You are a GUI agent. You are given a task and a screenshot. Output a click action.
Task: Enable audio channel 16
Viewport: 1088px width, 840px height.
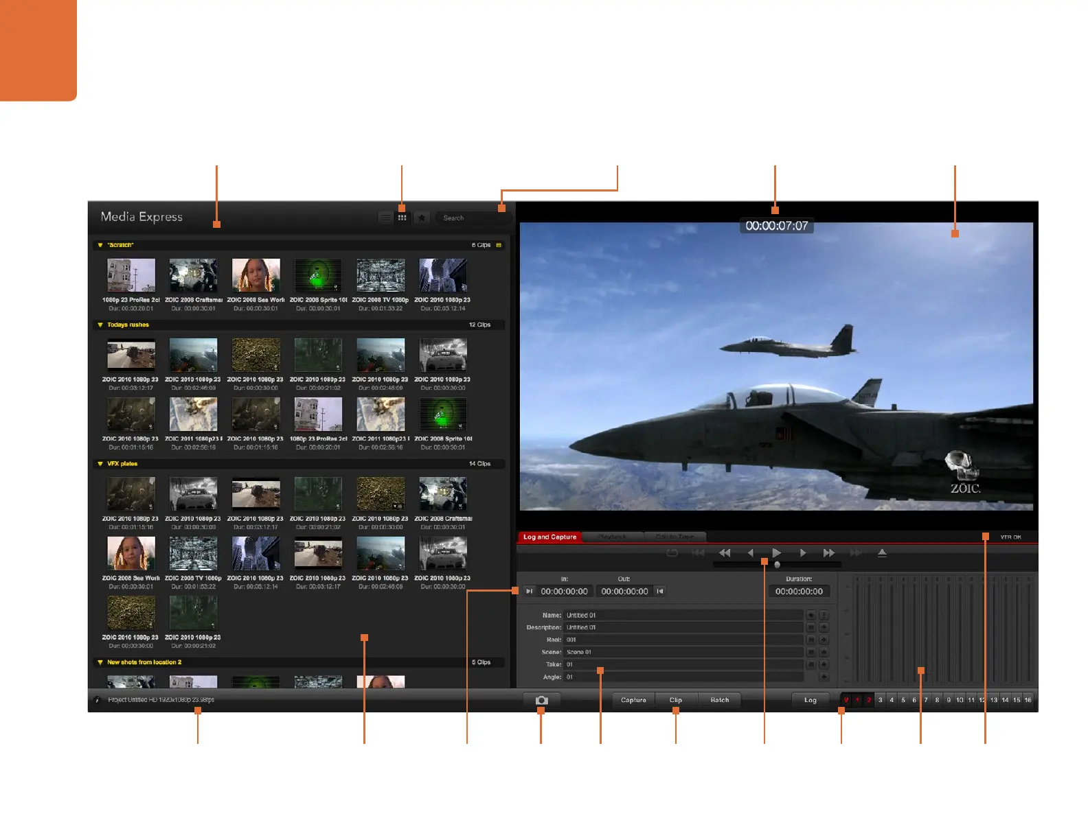(1028, 700)
